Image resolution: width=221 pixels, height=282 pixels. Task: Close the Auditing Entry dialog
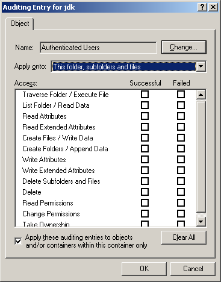tap(213, 7)
